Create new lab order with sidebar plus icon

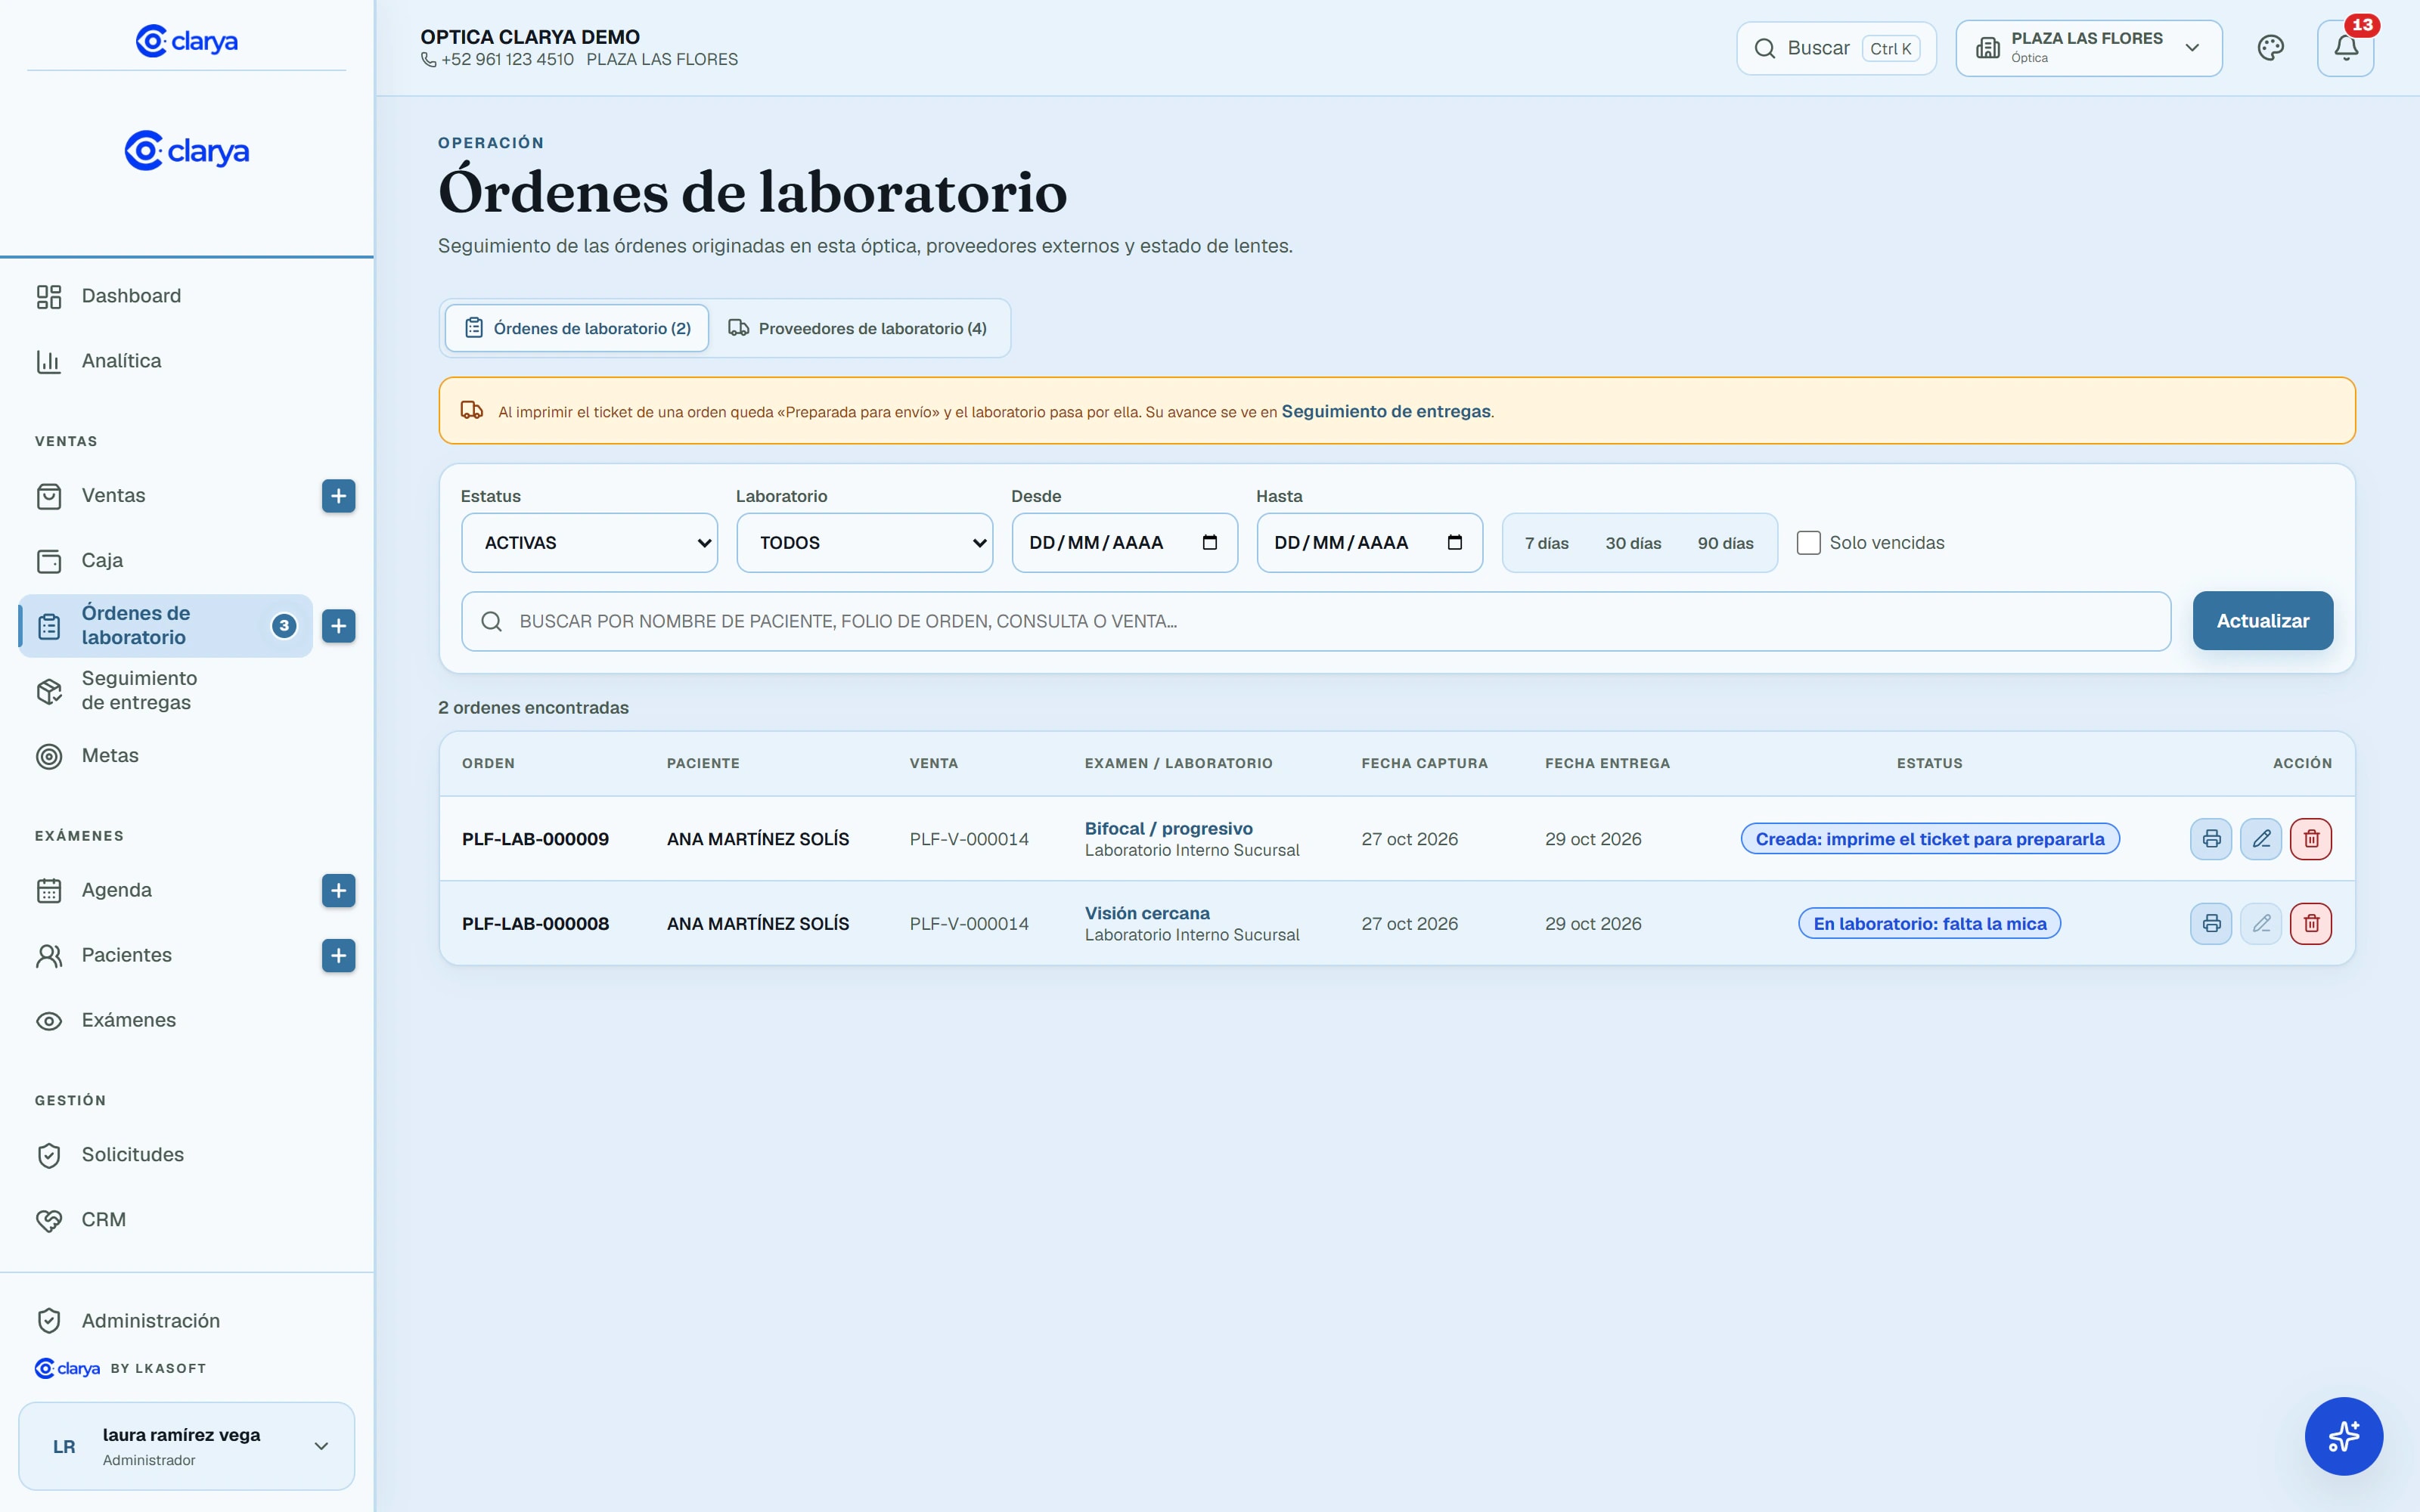click(339, 626)
